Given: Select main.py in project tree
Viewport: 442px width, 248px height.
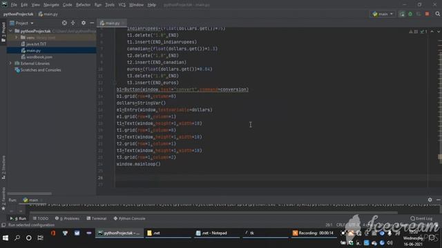Looking at the screenshot, I should (x=33, y=50).
